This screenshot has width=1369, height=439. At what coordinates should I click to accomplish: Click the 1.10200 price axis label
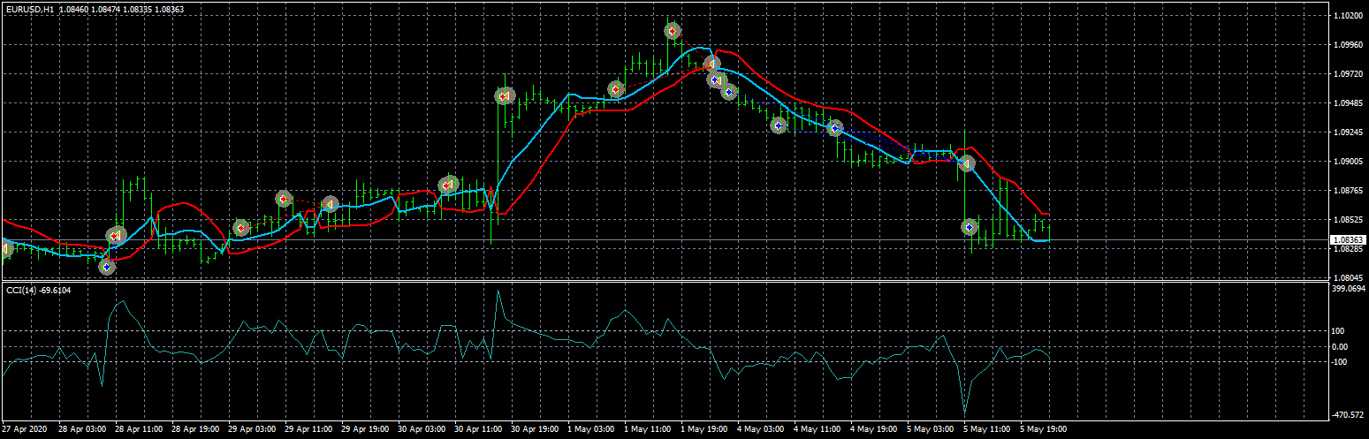pyautogui.click(x=1347, y=16)
